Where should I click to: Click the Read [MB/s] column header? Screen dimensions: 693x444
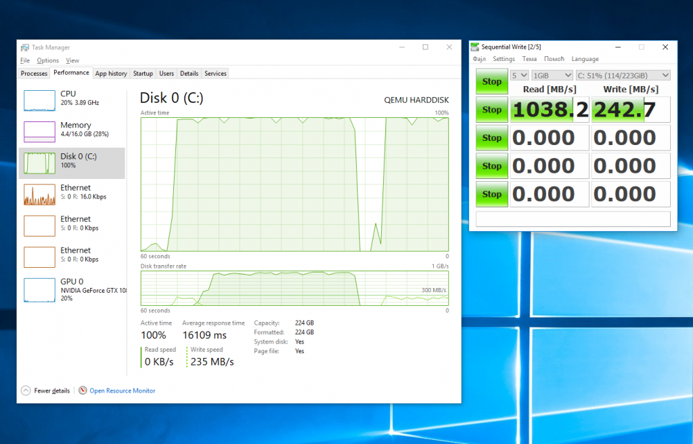pos(550,89)
